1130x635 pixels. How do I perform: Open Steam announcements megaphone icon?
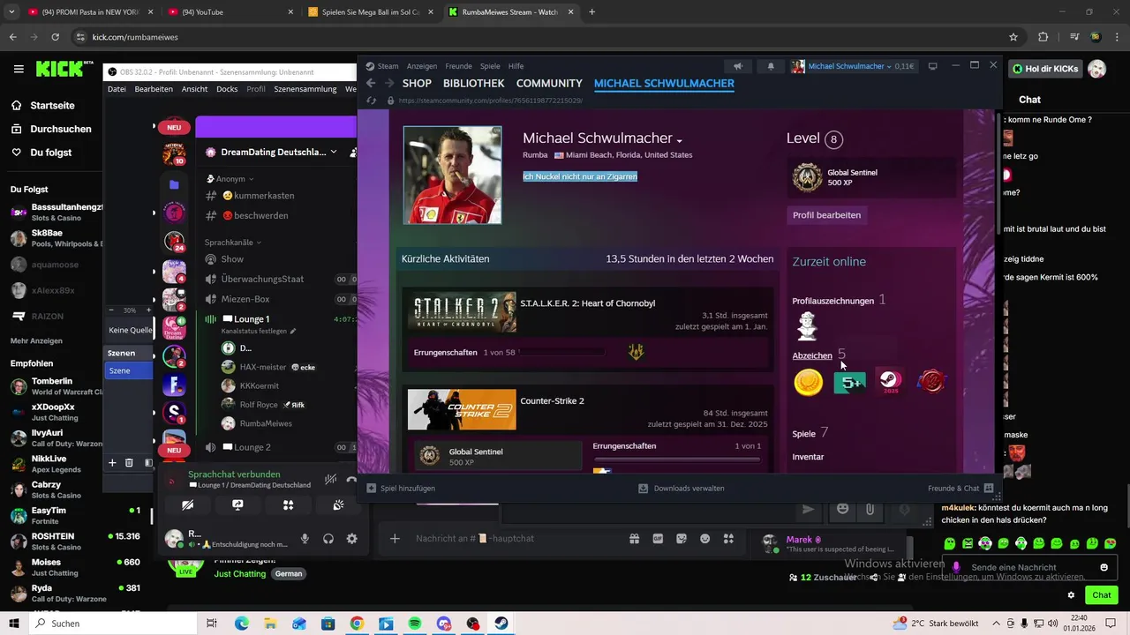[737, 66]
